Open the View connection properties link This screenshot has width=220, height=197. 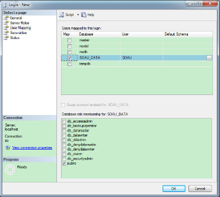point(32,147)
